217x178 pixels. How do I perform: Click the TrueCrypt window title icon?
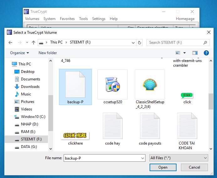tap(26, 12)
